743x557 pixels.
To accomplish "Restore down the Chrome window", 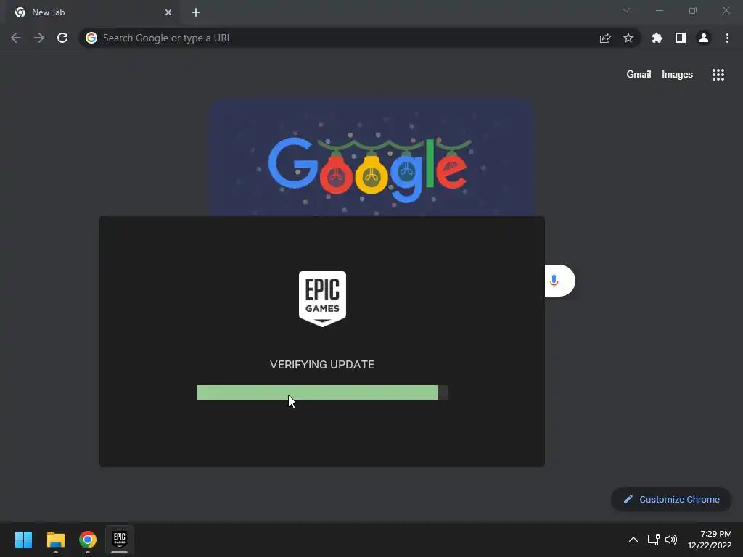I will (x=693, y=10).
